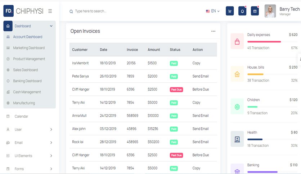301x174 pixels.
Task: Expand the User submenu arrow
Action: (x=51, y=129)
